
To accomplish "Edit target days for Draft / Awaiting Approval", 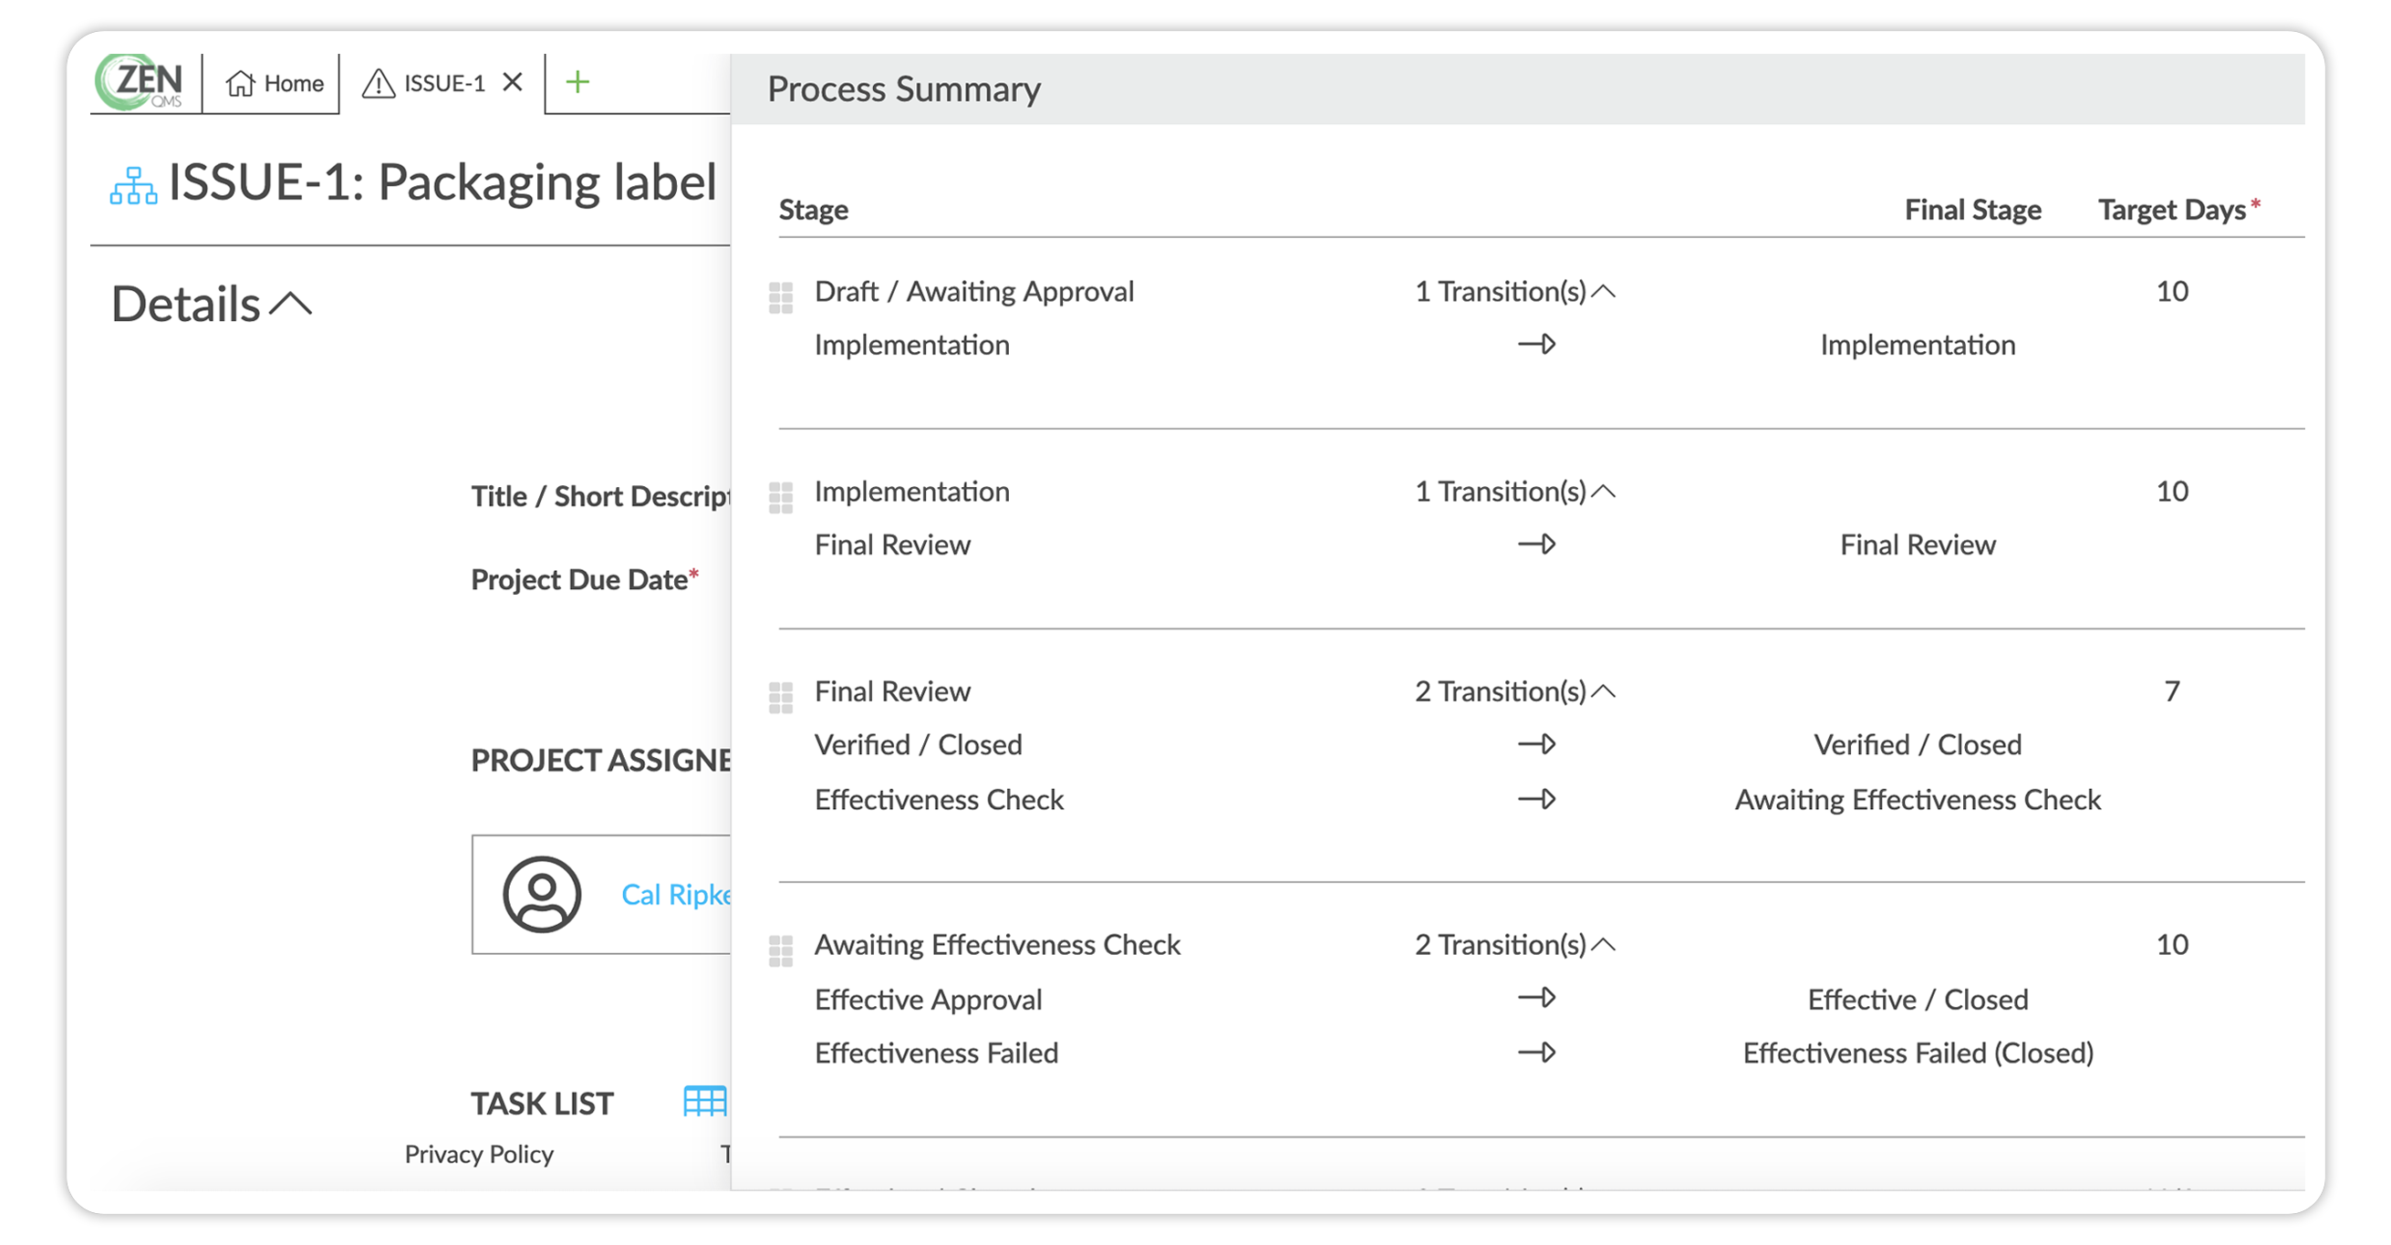I will pos(2172,292).
